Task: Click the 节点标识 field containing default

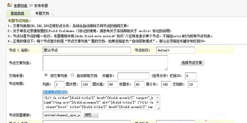Action: [x=175, y=50]
